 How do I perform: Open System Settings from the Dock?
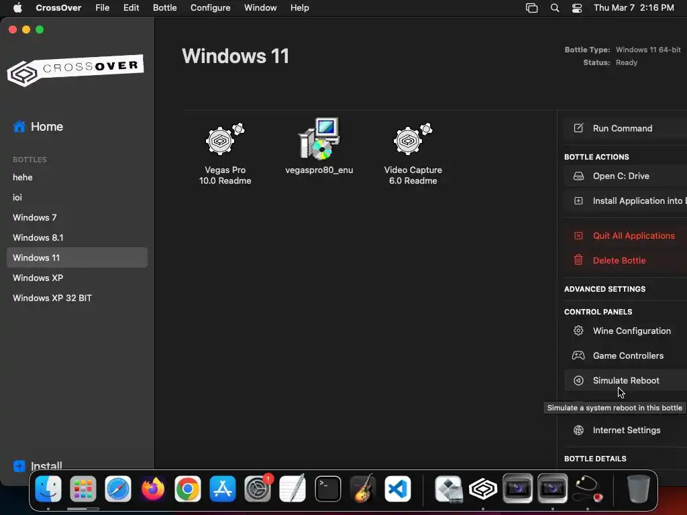258,488
